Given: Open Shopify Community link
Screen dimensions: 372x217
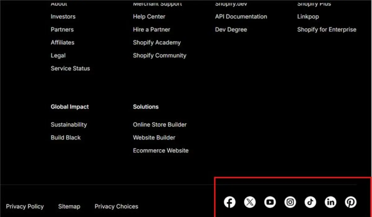Looking at the screenshot, I should click(x=160, y=56).
